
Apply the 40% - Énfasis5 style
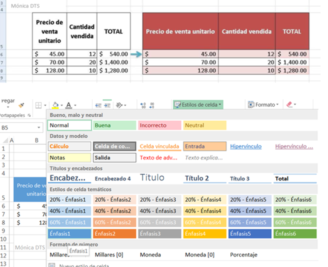tap(250, 211)
